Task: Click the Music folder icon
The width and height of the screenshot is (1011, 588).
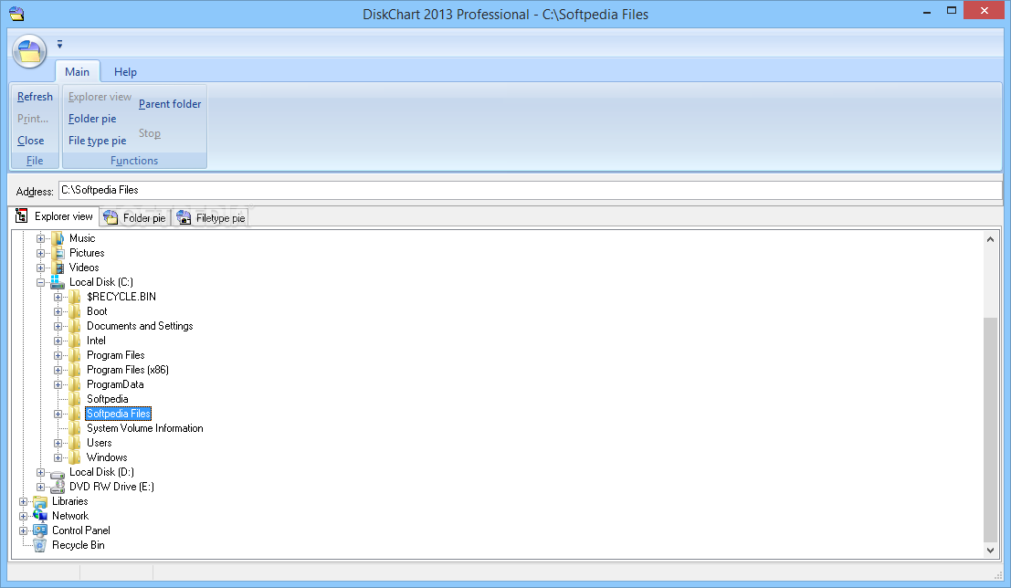Action: 58,238
